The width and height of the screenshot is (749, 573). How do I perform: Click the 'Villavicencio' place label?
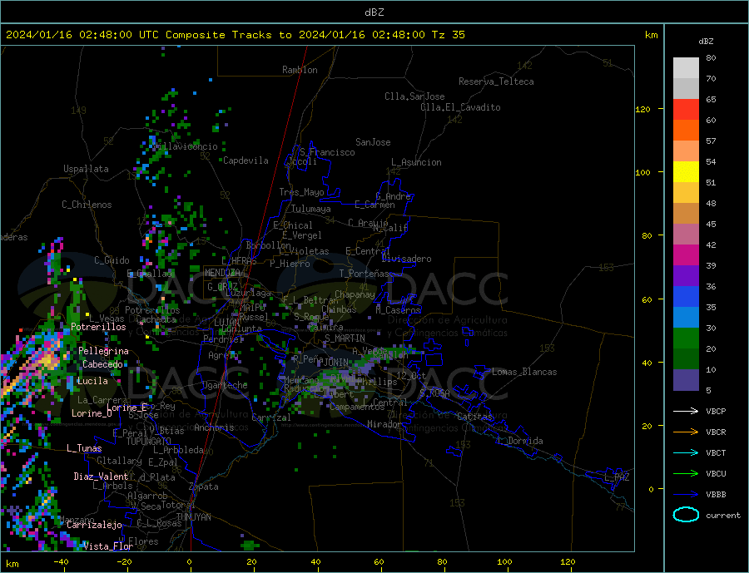(x=186, y=146)
